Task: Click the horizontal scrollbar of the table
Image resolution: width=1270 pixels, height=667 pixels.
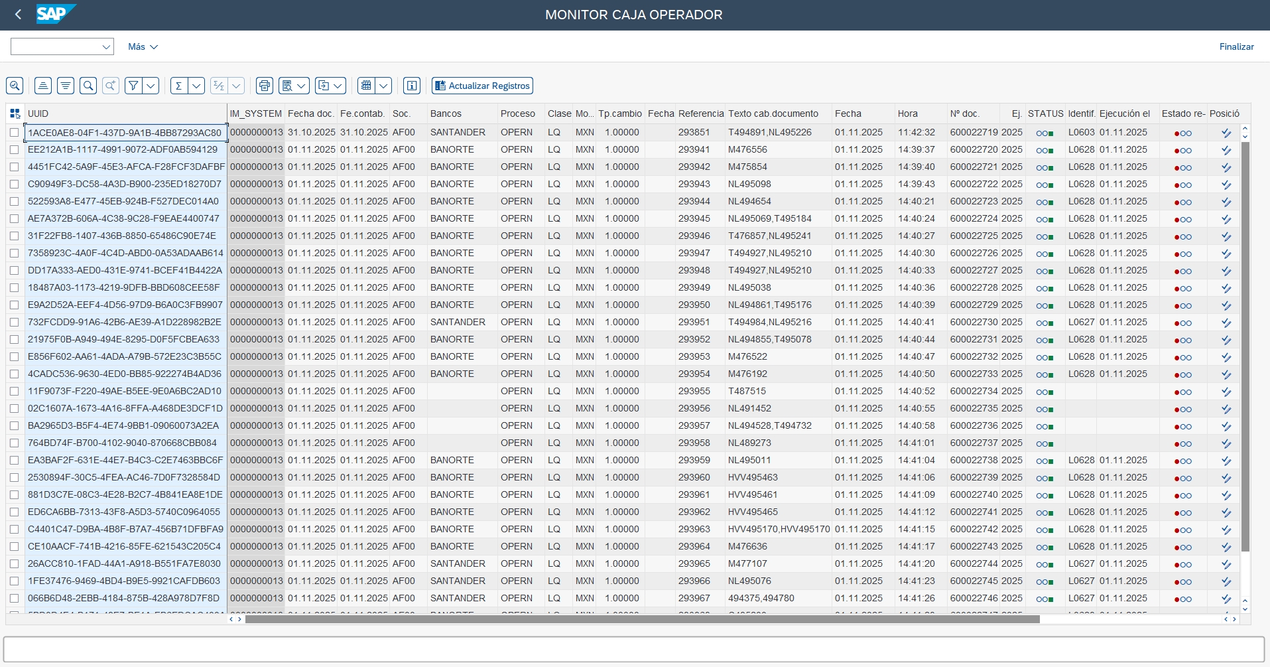Action: [642, 619]
